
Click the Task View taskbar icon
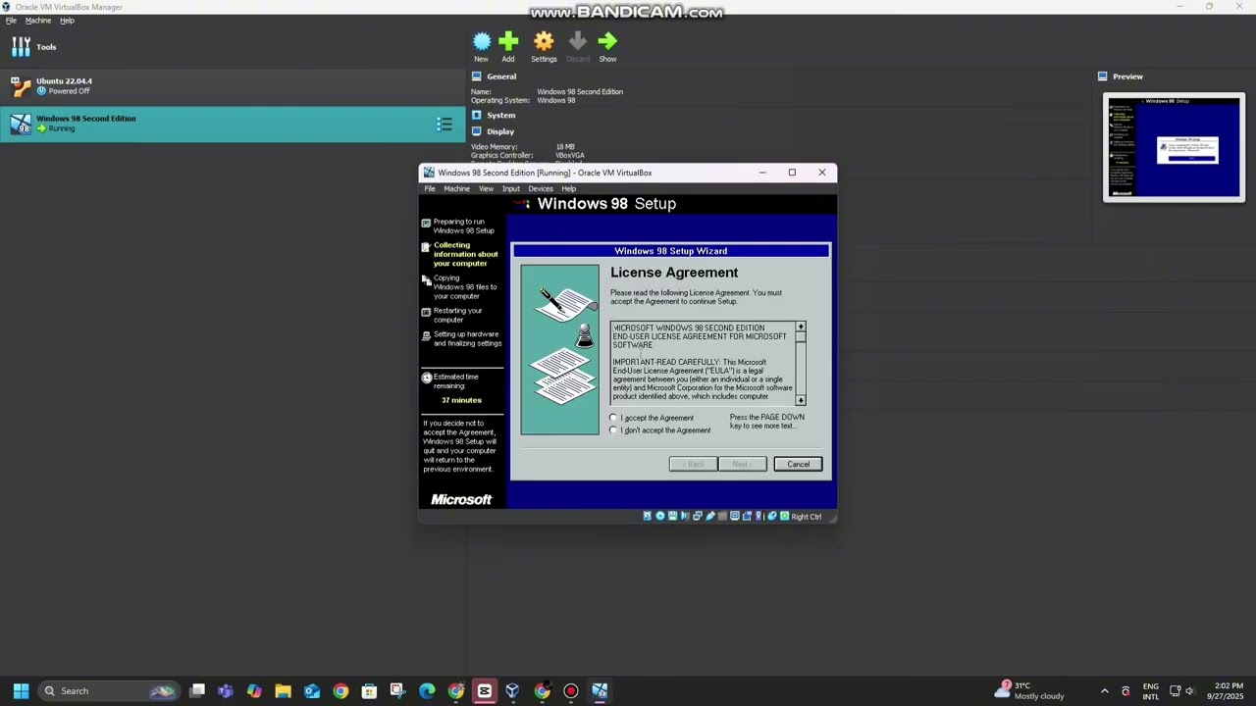pyautogui.click(x=197, y=691)
